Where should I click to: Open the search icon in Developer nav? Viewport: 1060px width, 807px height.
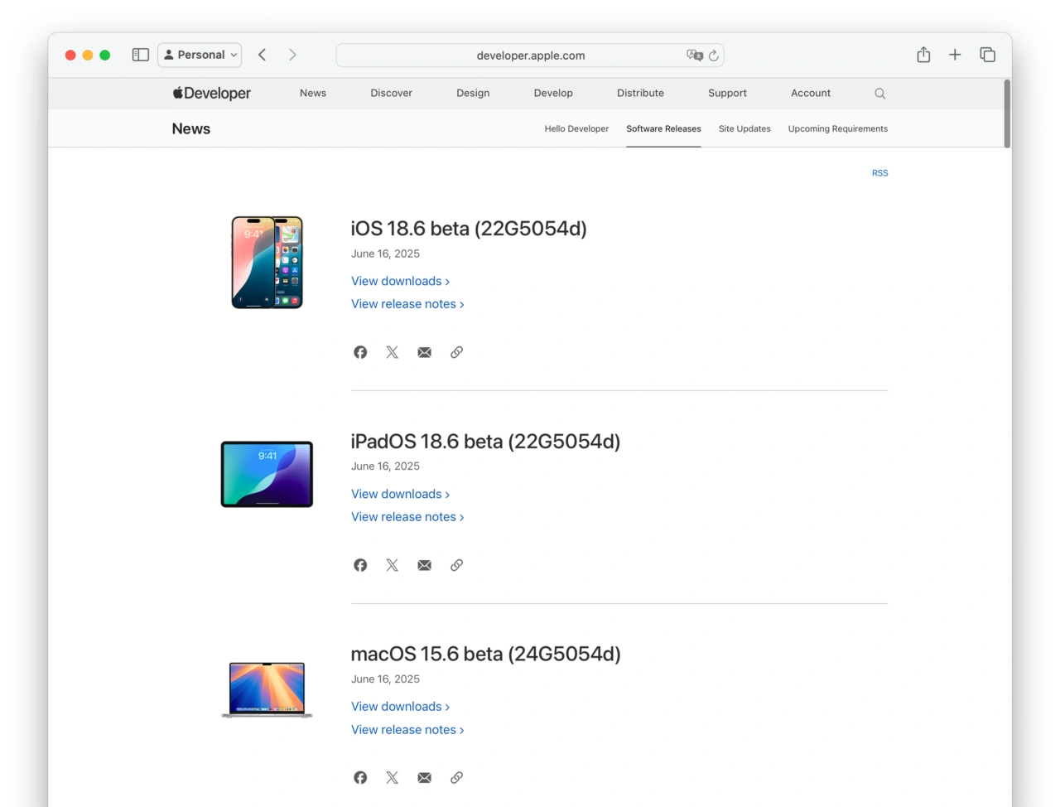tap(879, 94)
